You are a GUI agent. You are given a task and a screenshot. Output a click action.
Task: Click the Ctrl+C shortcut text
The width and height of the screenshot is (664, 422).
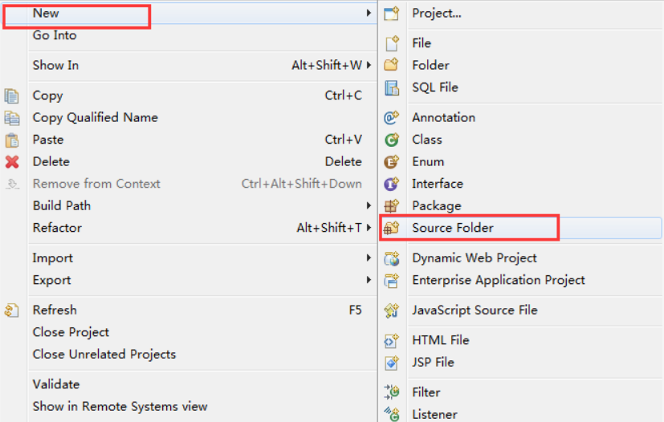point(344,95)
